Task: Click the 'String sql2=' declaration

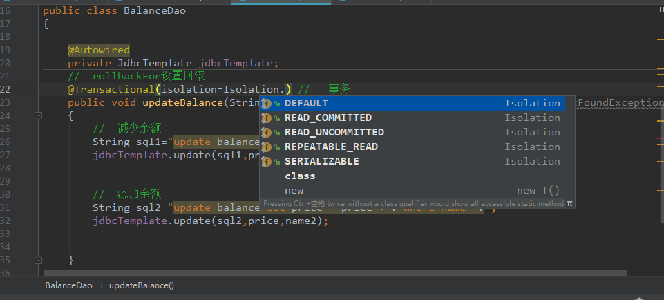Action: coord(130,207)
